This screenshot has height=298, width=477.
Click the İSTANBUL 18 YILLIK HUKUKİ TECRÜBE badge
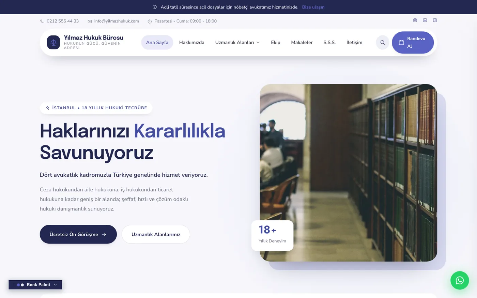click(96, 108)
